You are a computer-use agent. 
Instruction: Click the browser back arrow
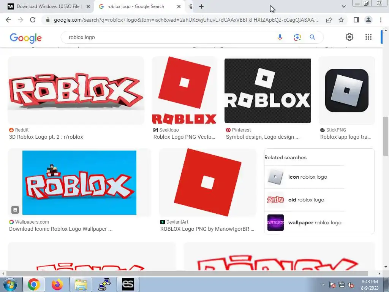(8, 20)
